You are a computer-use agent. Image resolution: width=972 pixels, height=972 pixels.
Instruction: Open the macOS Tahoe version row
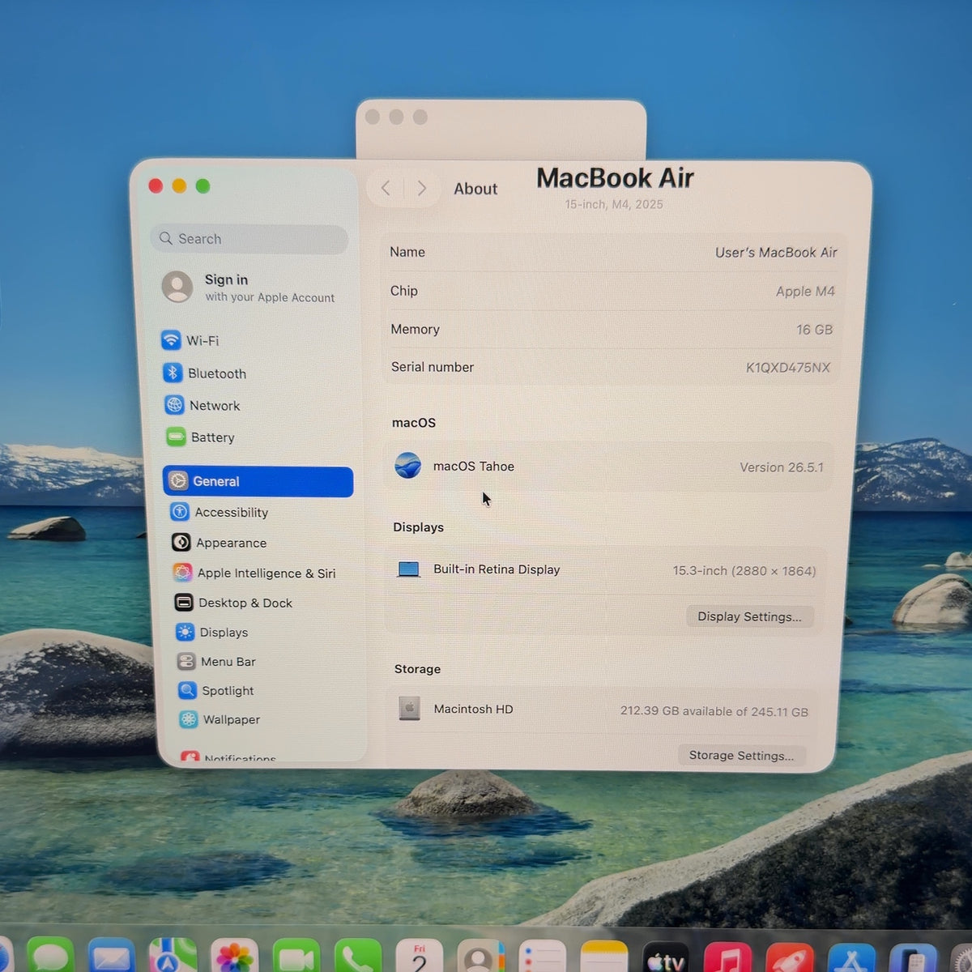click(x=607, y=467)
